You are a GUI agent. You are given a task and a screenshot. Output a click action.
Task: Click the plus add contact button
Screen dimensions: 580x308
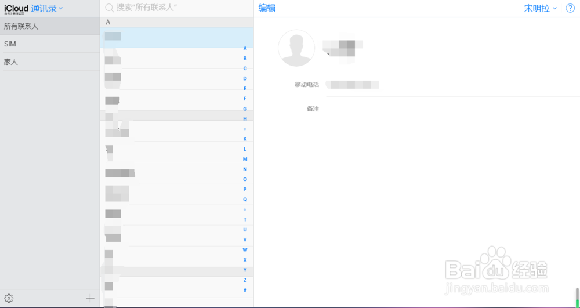click(90, 298)
